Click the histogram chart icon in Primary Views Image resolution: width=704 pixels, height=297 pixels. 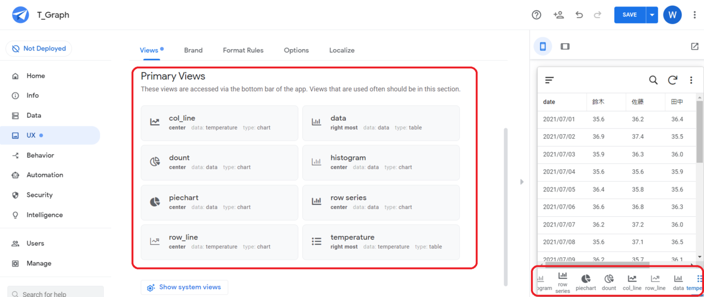click(x=316, y=162)
